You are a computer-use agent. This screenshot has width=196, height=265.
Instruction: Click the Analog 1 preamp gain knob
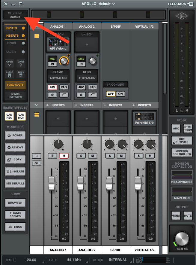64,61
